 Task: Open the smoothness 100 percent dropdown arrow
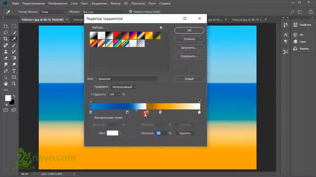pyautogui.click(x=118, y=94)
